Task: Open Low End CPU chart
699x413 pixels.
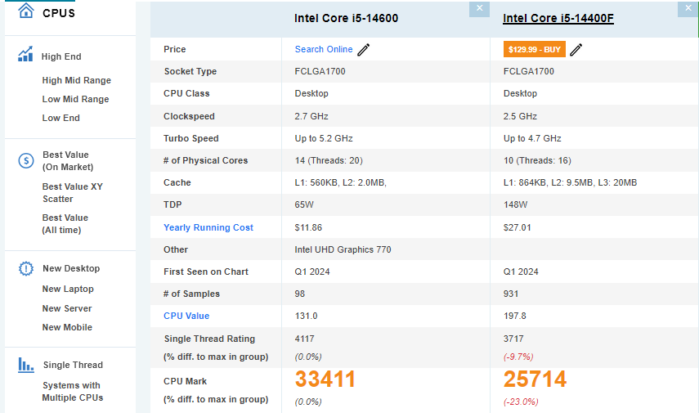Action: point(61,118)
